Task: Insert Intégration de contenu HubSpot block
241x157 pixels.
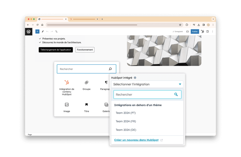Action: (67, 88)
